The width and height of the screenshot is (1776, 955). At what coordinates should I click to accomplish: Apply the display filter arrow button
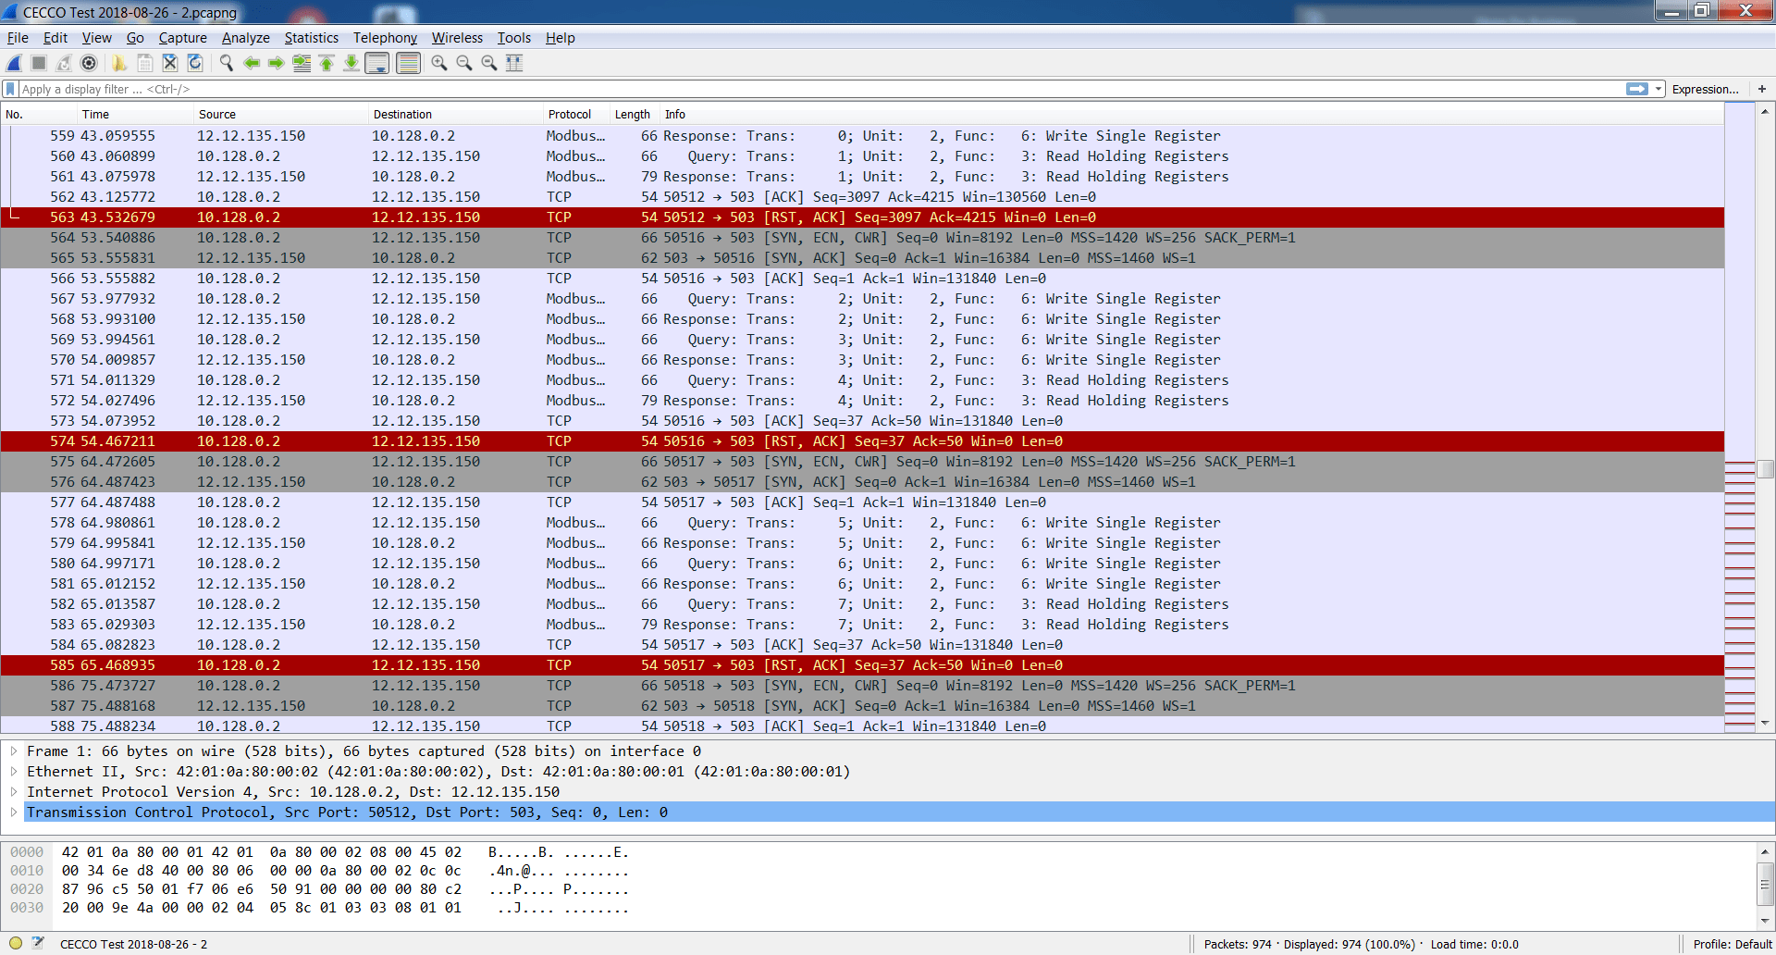coord(1637,89)
